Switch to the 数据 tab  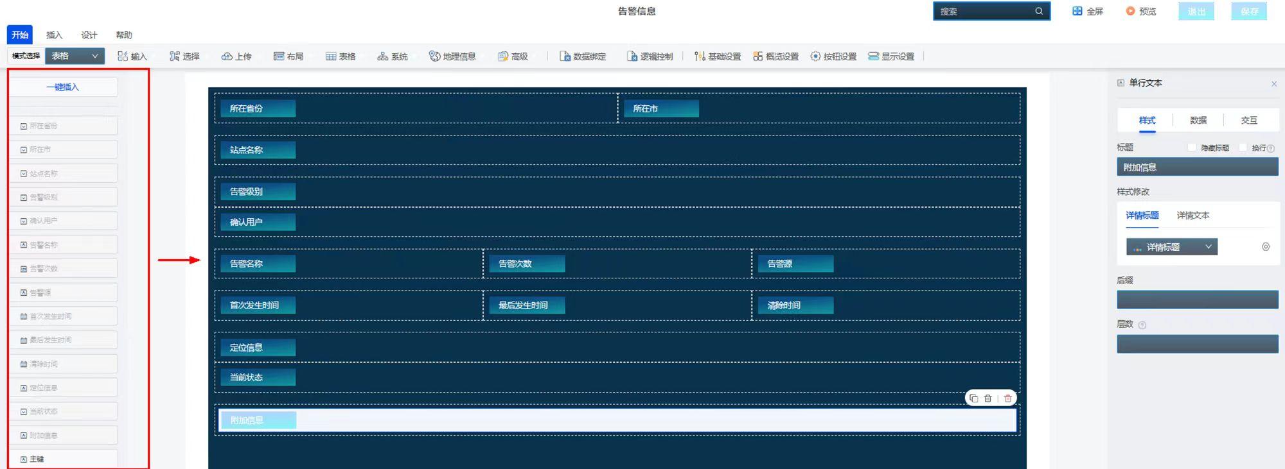pos(1198,120)
